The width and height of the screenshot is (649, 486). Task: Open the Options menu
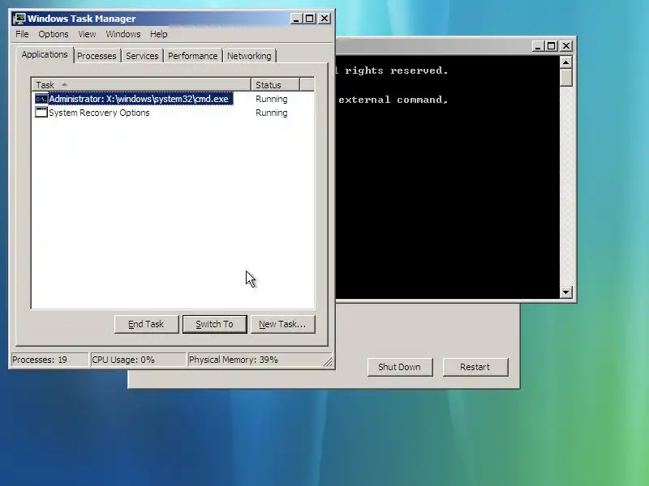(54, 34)
